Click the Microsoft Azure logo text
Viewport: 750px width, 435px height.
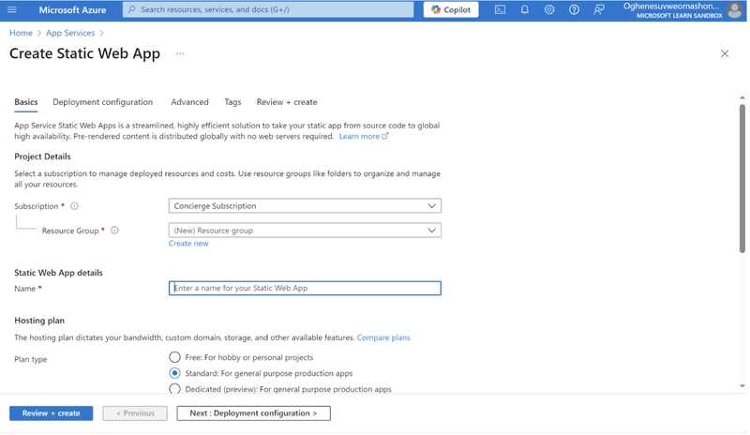(x=72, y=9)
